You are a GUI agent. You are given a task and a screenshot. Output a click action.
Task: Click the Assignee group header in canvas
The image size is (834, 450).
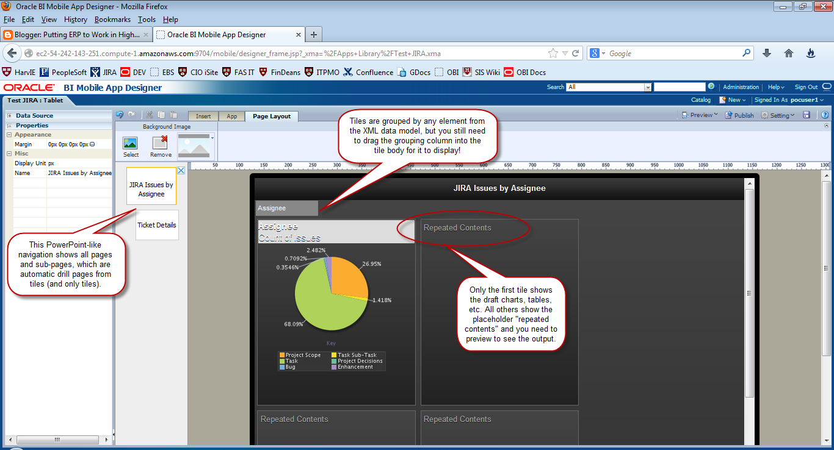pos(287,208)
